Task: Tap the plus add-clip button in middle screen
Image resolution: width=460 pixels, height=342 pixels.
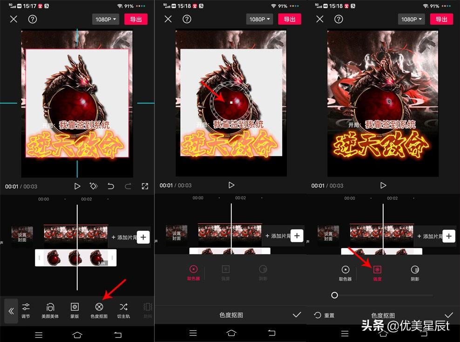Action: pyautogui.click(x=297, y=236)
